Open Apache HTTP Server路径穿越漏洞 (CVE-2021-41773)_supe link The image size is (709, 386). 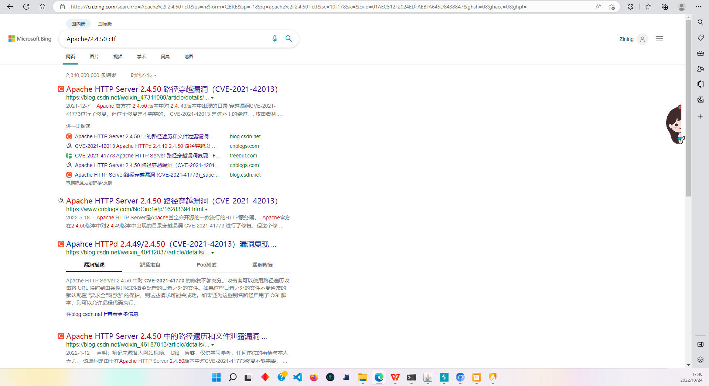(x=147, y=175)
